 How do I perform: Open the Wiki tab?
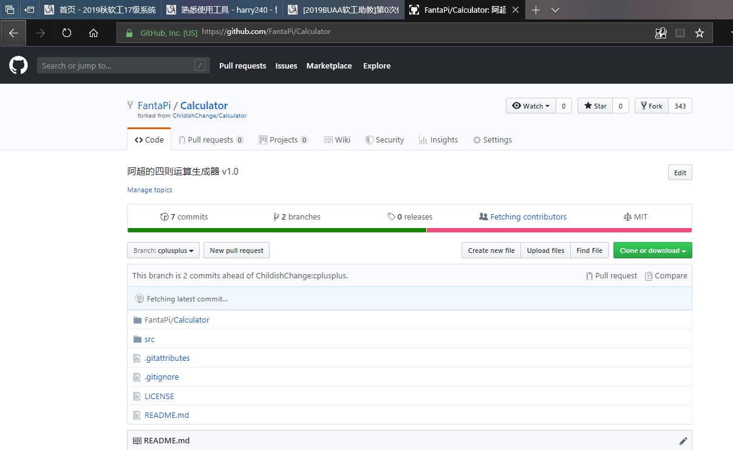(x=337, y=139)
